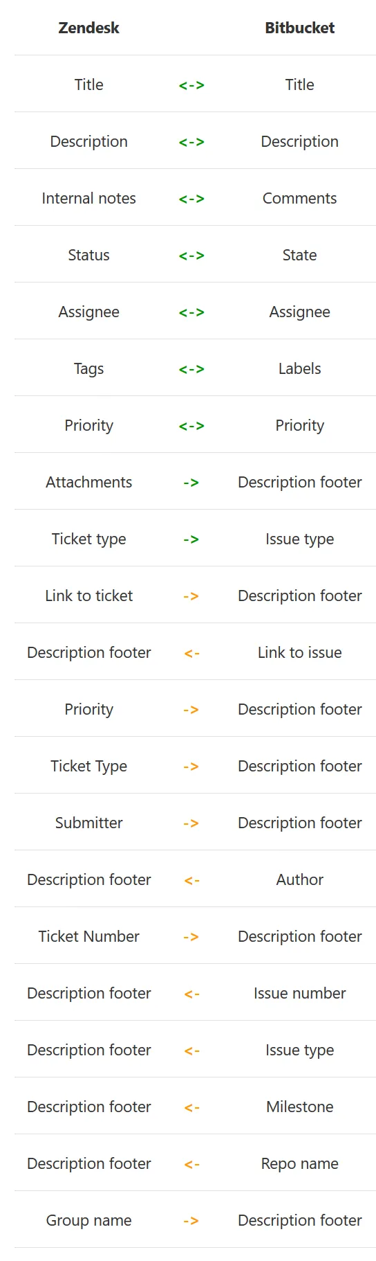The height and width of the screenshot is (1261, 376).
Task: Click the orange arrow next to Group name
Action: pyautogui.click(x=191, y=1221)
